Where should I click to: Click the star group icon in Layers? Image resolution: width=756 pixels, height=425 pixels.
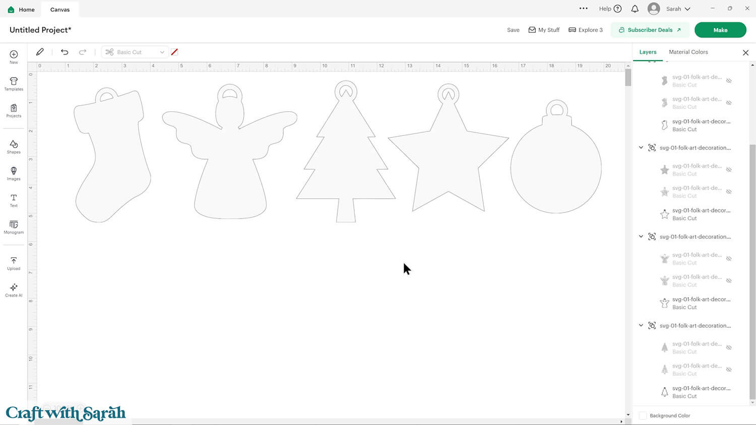652,148
